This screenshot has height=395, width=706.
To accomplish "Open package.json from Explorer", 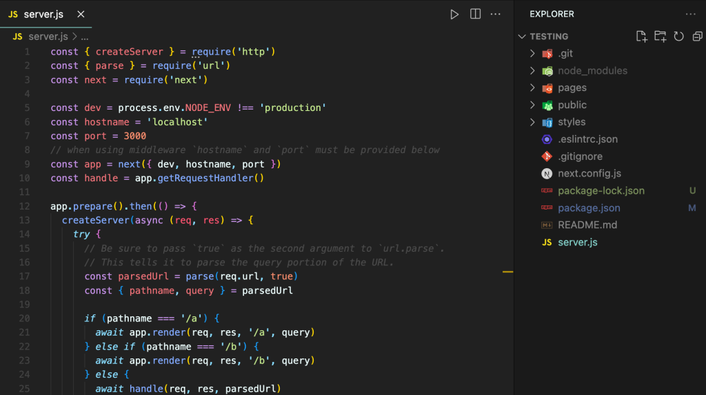I will point(589,207).
